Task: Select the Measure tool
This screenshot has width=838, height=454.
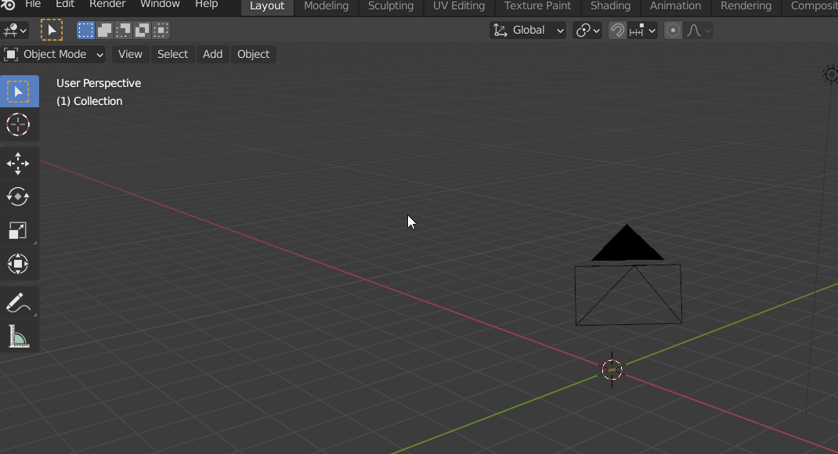Action: click(18, 337)
